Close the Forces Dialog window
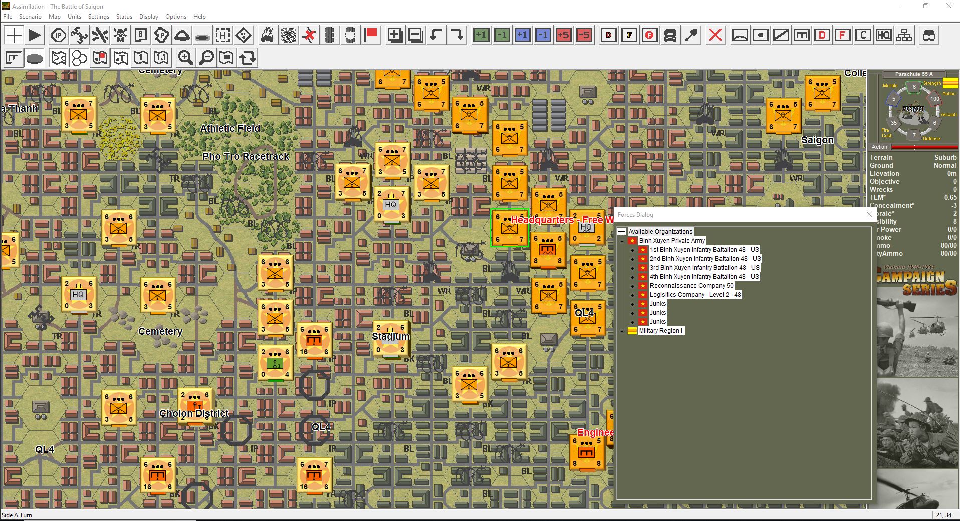The image size is (960, 521). coord(869,214)
